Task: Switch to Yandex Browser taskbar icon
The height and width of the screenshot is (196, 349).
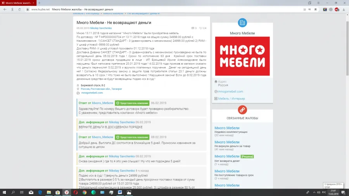Action: (67, 192)
